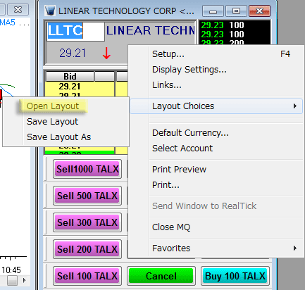This screenshot has height=290, width=305.
Task: Click the green Cancel button
Action: pos(161,276)
